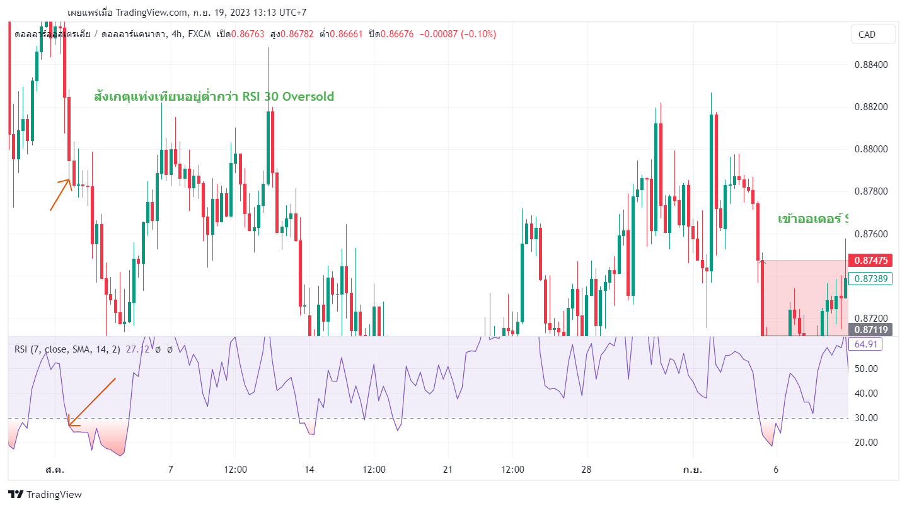Click the RSI value 27.12 in the legend
This screenshot has height=508, width=907.
point(137,349)
